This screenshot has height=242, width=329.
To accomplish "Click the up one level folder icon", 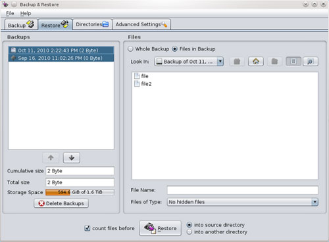I will tap(237, 62).
